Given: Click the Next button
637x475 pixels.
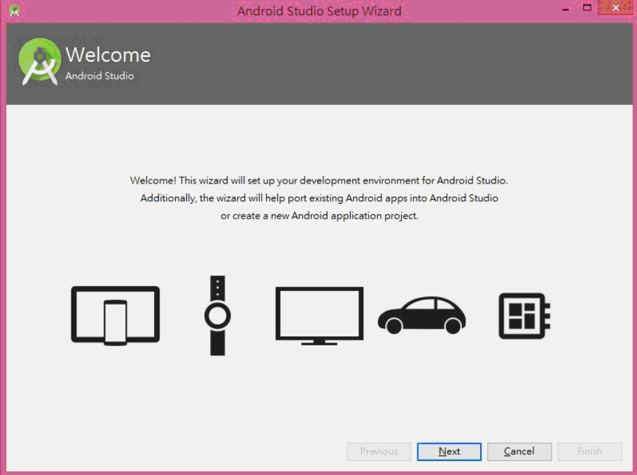Looking at the screenshot, I should [449, 451].
